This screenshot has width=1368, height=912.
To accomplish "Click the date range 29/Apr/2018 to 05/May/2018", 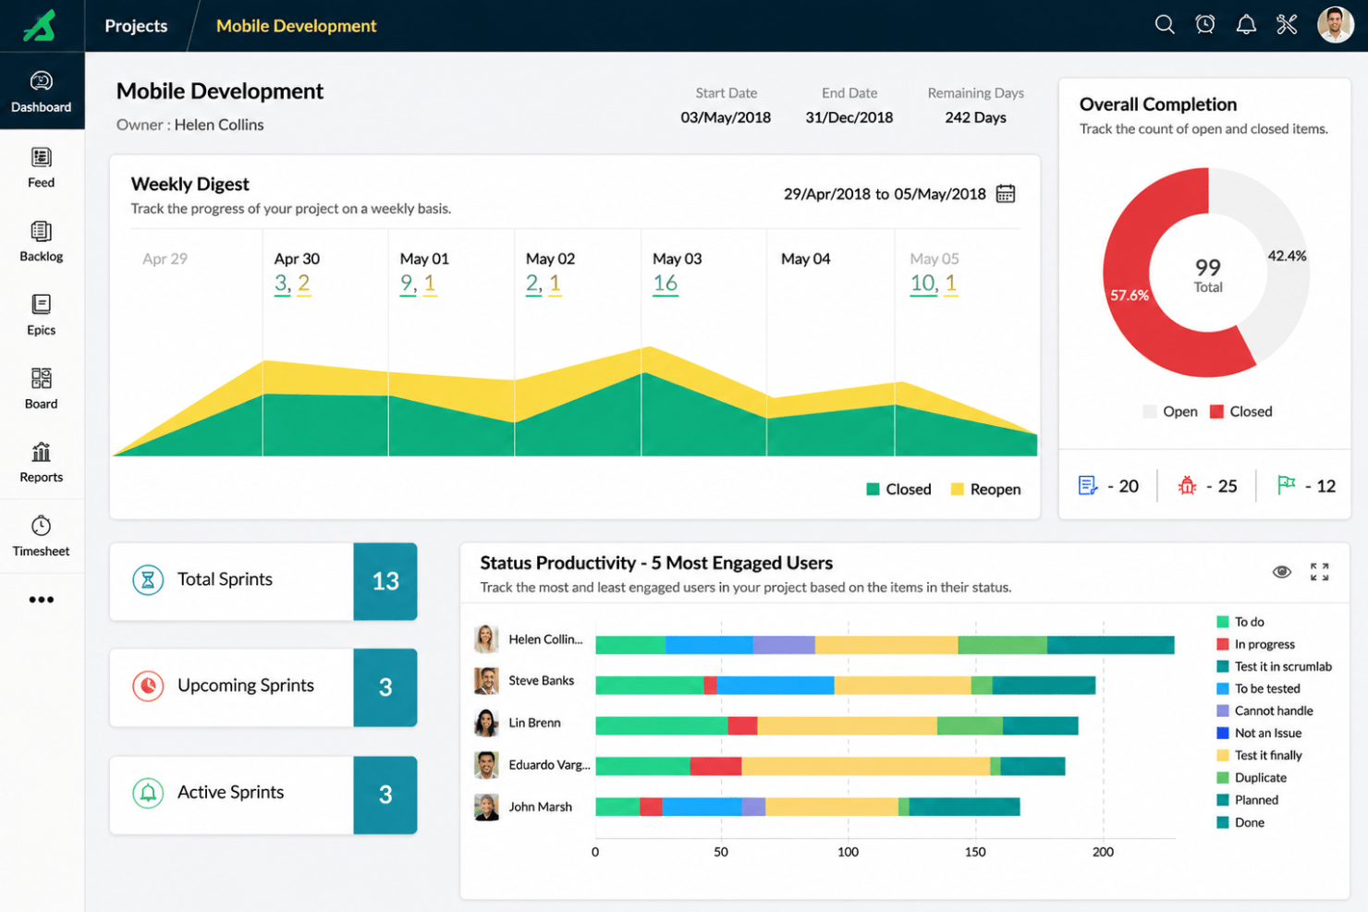I will [x=885, y=194].
